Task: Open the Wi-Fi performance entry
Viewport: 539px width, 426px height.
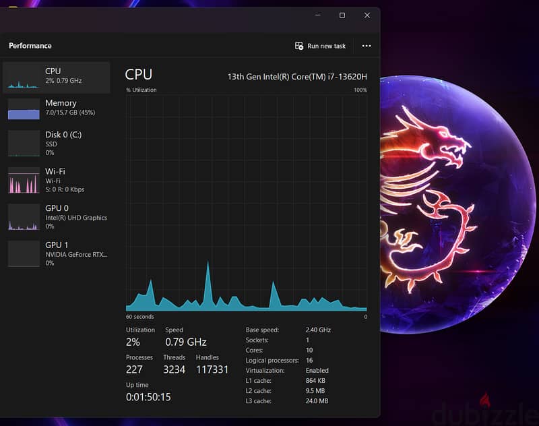Action: [57, 180]
